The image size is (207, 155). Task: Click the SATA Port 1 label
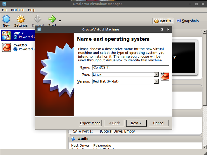pos(83,131)
